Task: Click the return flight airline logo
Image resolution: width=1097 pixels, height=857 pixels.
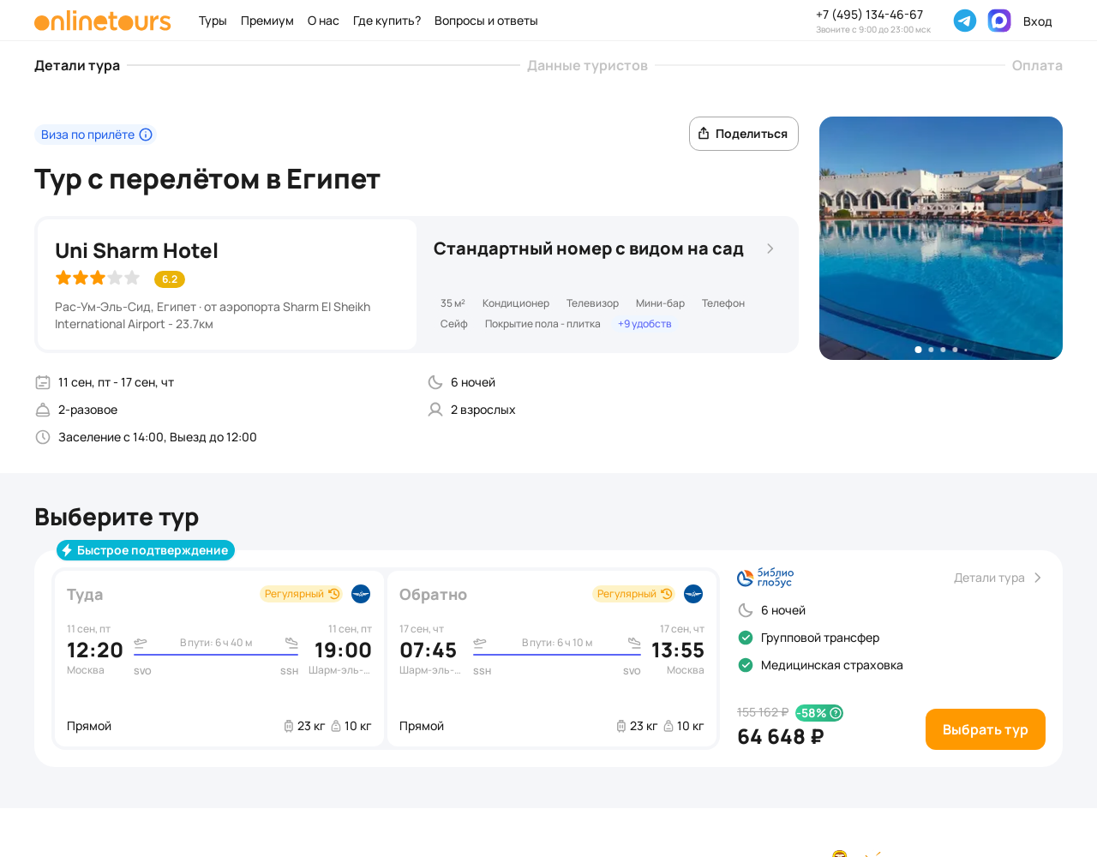Action: [x=693, y=594]
